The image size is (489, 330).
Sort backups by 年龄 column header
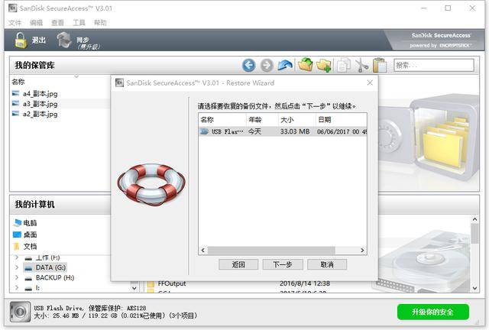point(262,120)
